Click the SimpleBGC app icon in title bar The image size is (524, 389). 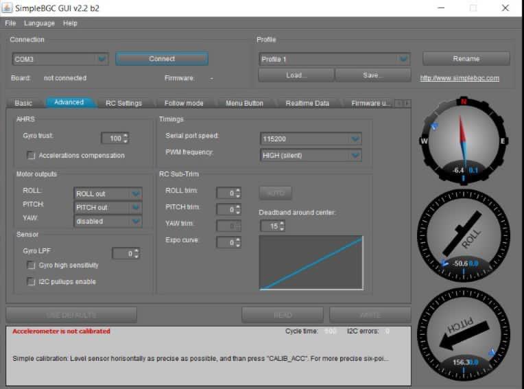click(x=7, y=8)
